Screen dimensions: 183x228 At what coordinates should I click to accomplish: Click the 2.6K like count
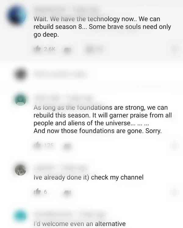(x=49, y=49)
